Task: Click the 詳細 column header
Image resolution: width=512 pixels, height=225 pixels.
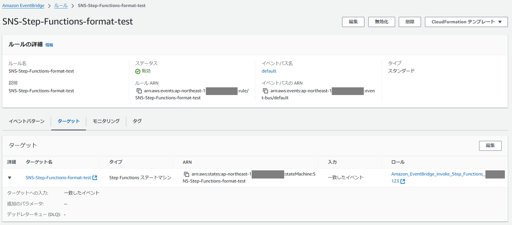Action: (12, 162)
